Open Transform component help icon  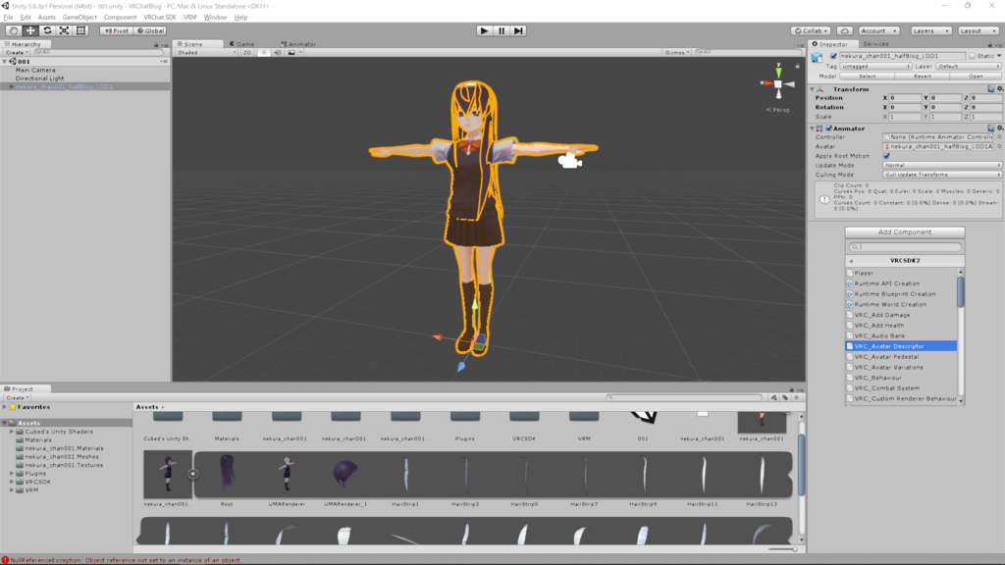(991, 89)
